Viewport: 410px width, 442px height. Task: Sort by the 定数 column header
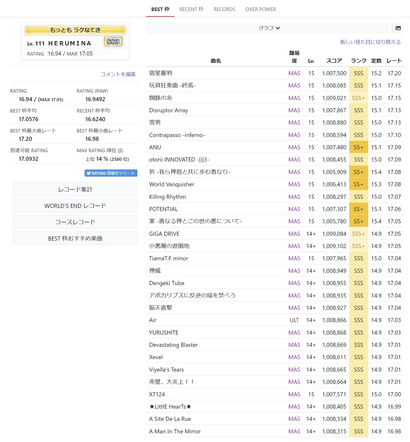click(376, 61)
